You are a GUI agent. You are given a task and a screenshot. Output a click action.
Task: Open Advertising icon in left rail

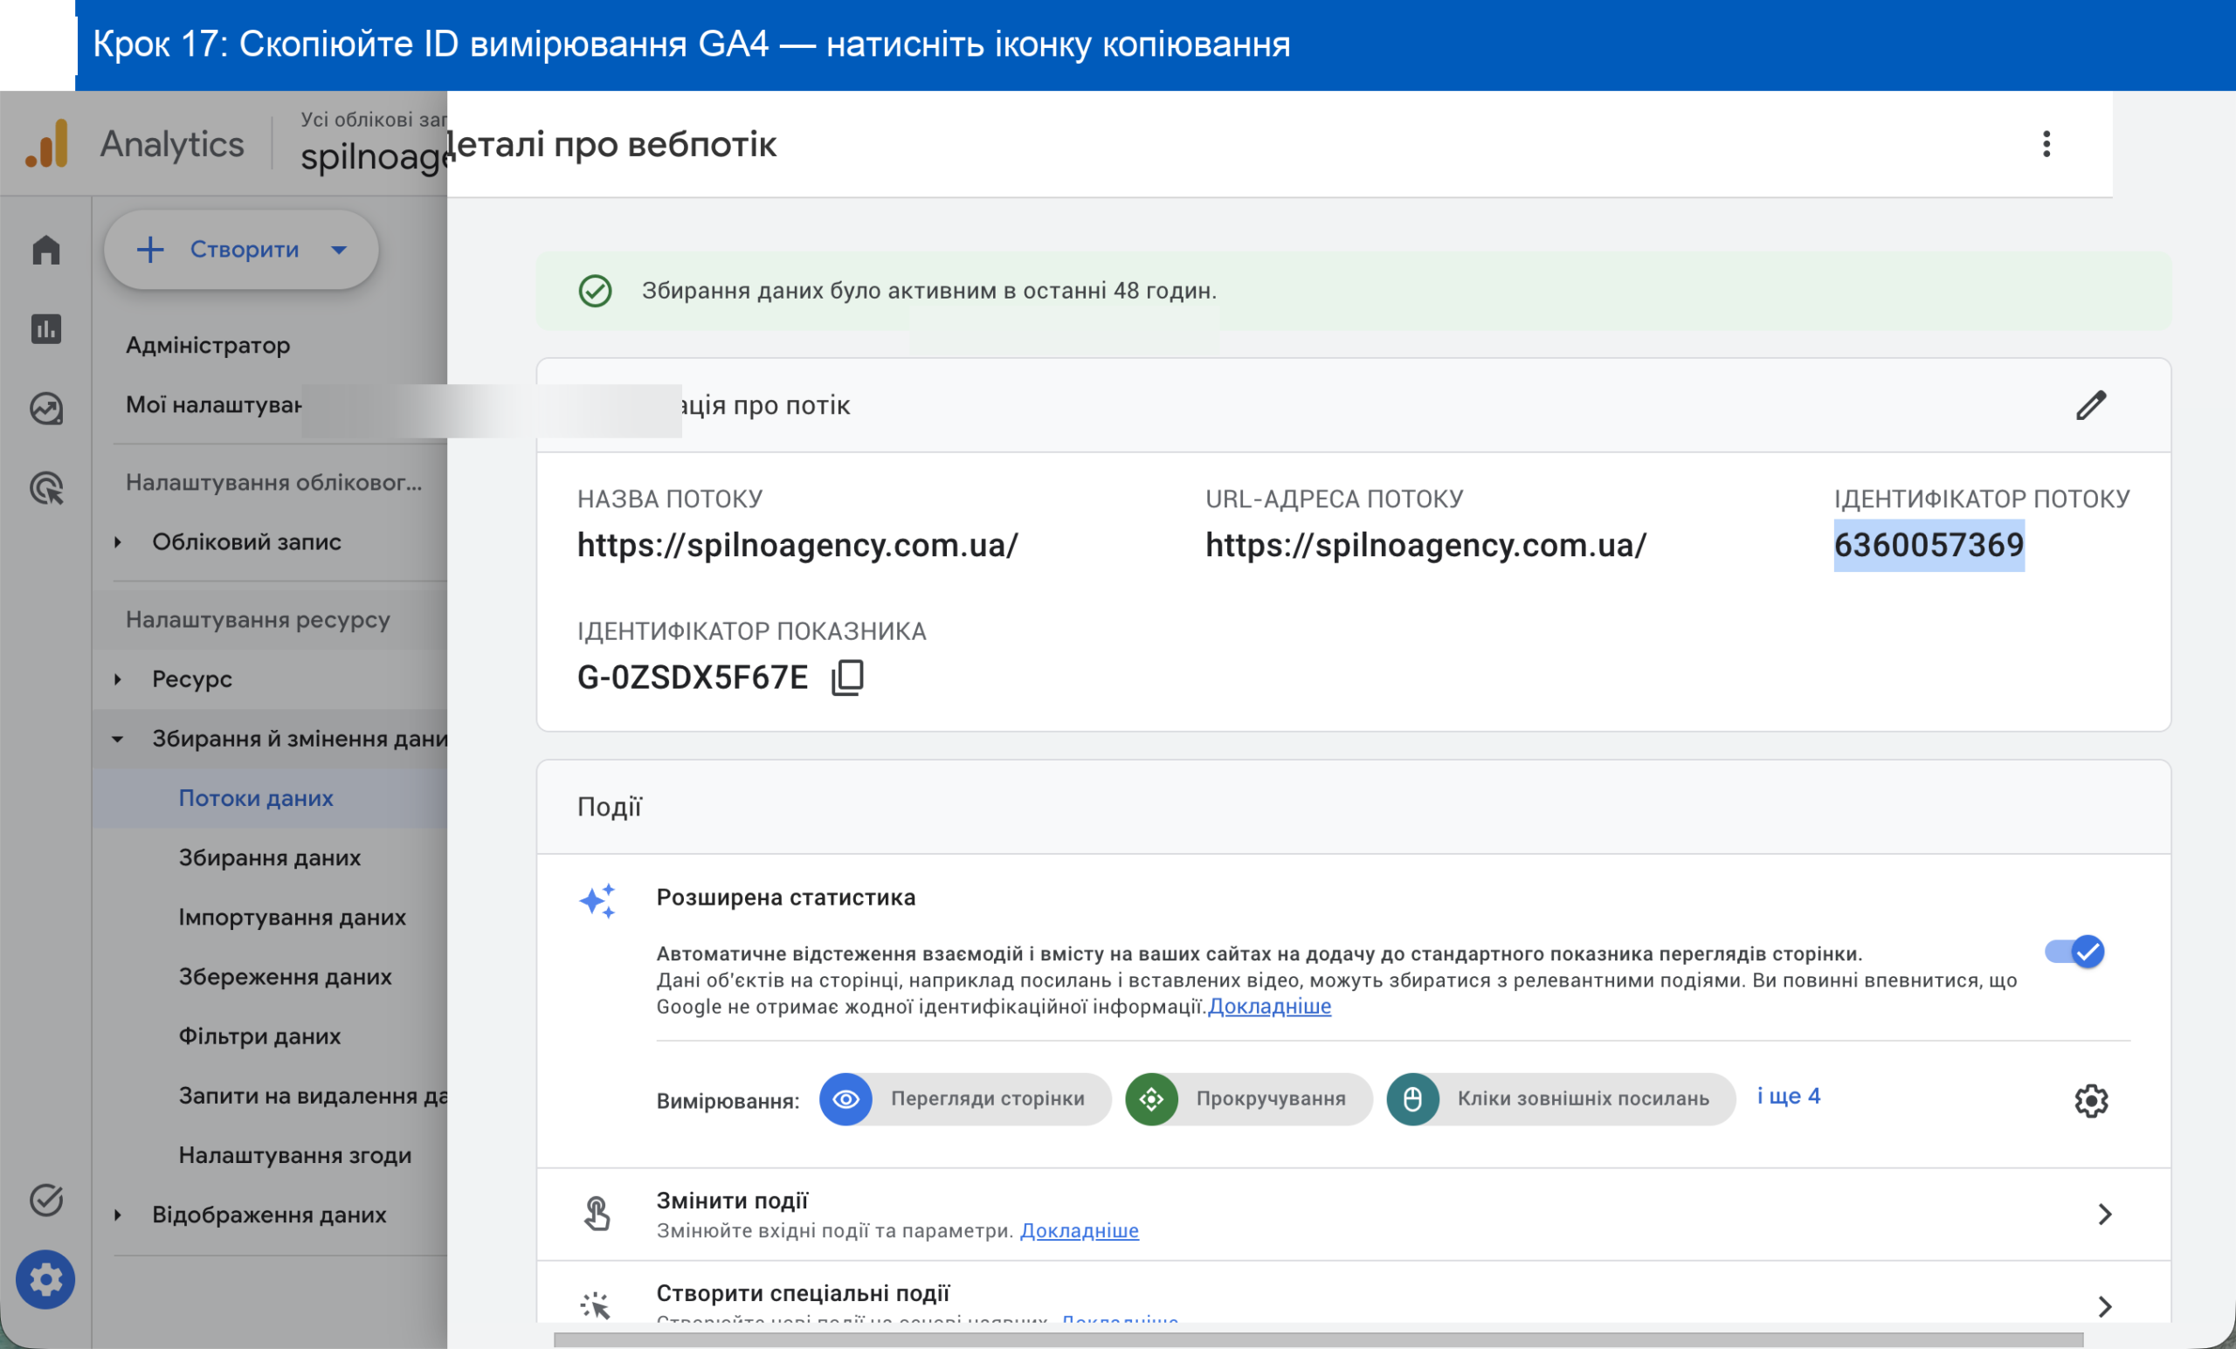click(46, 488)
